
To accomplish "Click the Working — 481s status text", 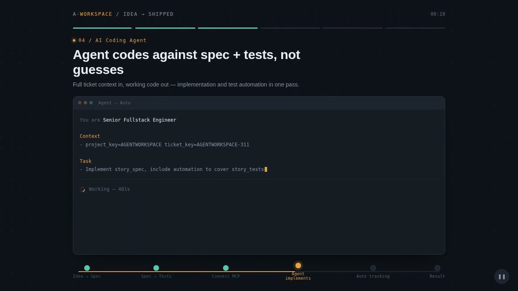I will point(110,189).
